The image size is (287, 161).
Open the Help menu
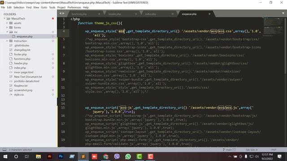[x=86, y=8]
